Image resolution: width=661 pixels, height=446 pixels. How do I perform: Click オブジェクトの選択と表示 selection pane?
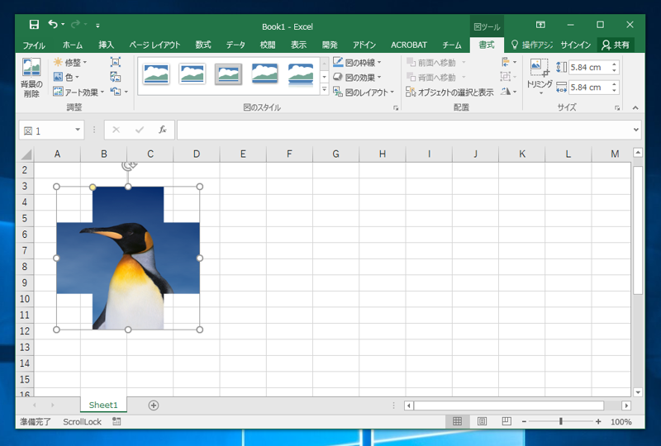pyautogui.click(x=449, y=92)
